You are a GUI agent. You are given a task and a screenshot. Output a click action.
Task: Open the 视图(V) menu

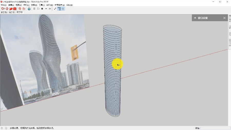point(19,5)
